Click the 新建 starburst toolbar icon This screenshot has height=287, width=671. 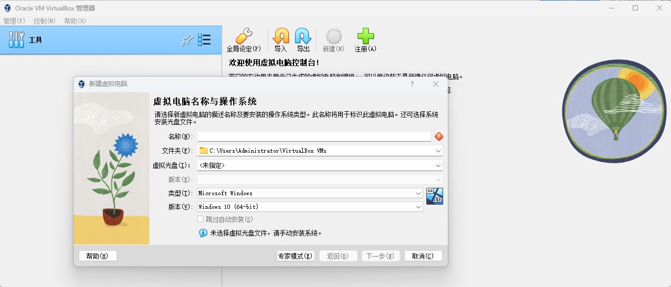point(333,36)
